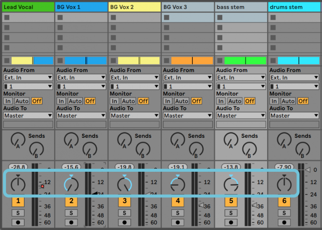Image resolution: width=322 pixels, height=230 pixels.
Task: Open bass stem input channel dropdown
Action: (x=241, y=86)
